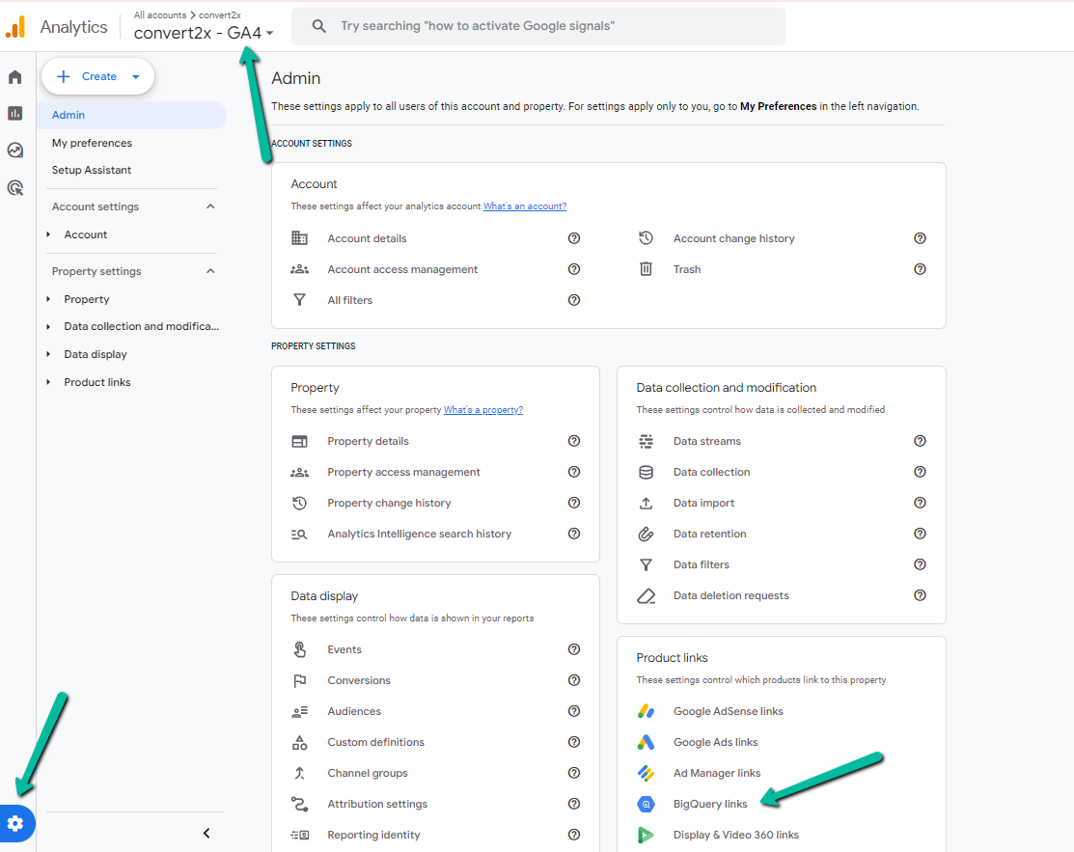Open Channel groups setting
Image resolution: width=1074 pixels, height=852 pixels.
367,773
